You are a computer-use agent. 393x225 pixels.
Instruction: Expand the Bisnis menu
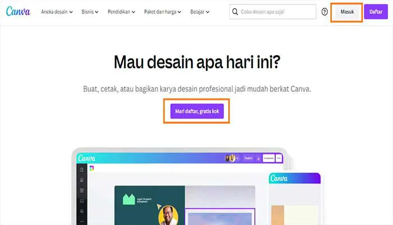click(x=90, y=12)
